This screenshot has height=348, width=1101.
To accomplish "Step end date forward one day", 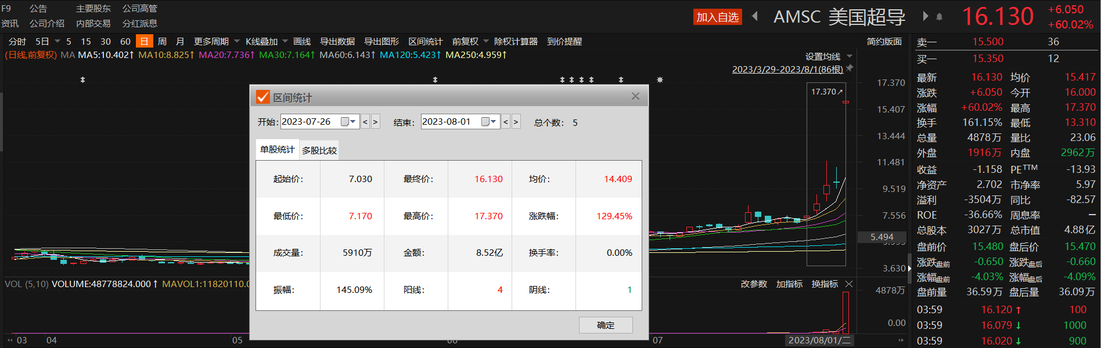I will tap(516, 122).
